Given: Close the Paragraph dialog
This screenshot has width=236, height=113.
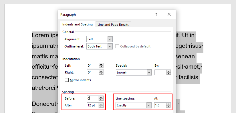Looking at the screenshot, I should pos(169,14).
